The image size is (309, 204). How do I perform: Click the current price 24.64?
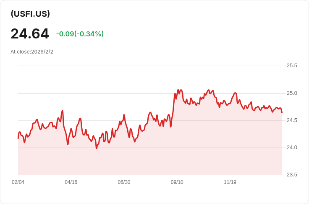30,33
